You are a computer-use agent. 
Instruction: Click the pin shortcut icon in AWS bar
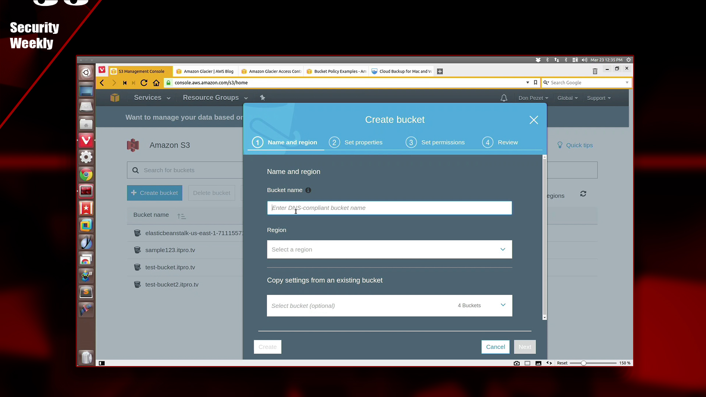tap(263, 97)
